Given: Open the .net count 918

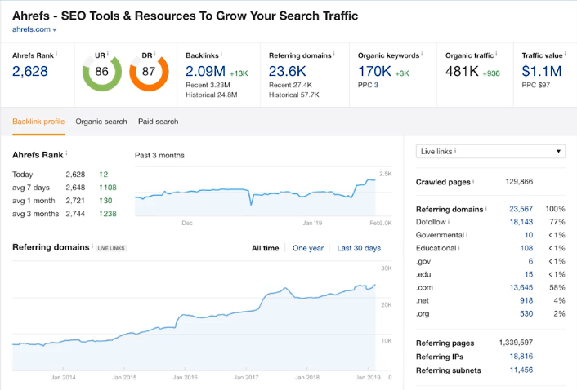Looking at the screenshot, I should click(526, 300).
